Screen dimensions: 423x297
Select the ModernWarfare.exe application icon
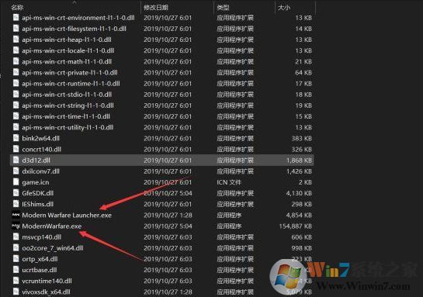[16, 226]
